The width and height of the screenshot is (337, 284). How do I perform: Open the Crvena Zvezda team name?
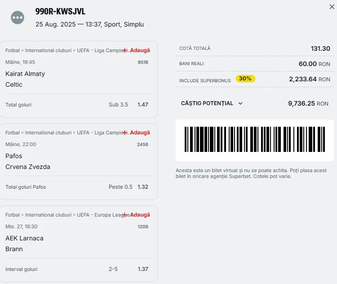click(28, 167)
